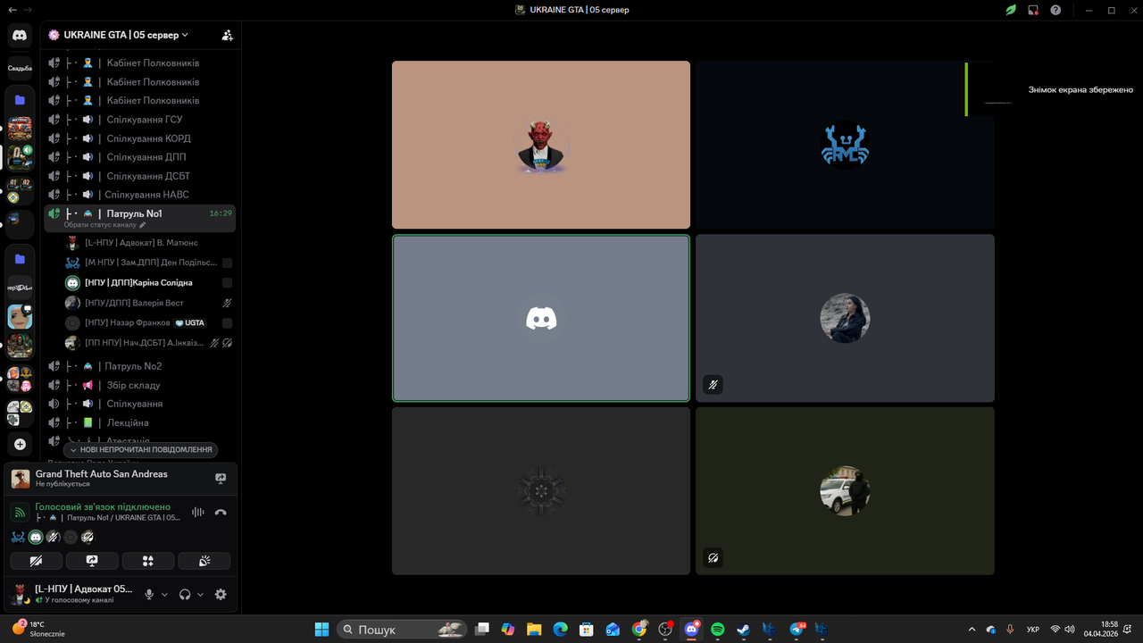Focus the speaking Discord-logo video tile
Image resolution: width=1143 pixels, height=643 pixels.
(541, 318)
